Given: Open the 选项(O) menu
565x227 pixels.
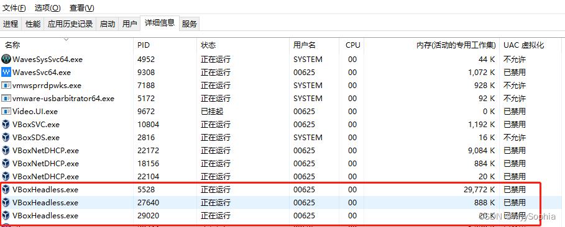Looking at the screenshot, I should [48, 7].
